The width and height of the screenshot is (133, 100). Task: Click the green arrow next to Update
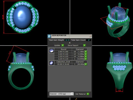point(63,45)
